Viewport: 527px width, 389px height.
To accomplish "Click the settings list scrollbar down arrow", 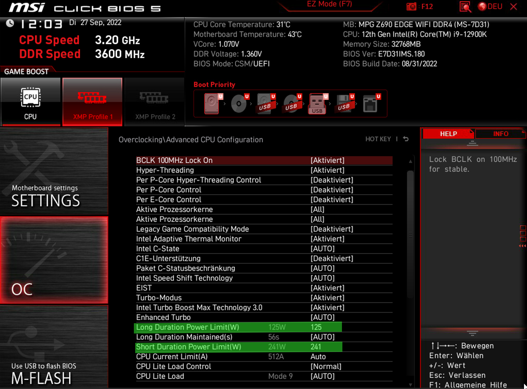I will click(411, 384).
